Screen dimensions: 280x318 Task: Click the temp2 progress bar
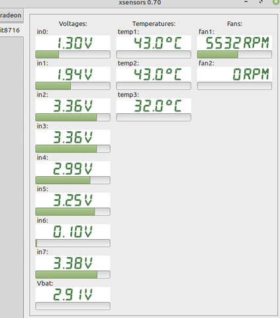point(154,86)
